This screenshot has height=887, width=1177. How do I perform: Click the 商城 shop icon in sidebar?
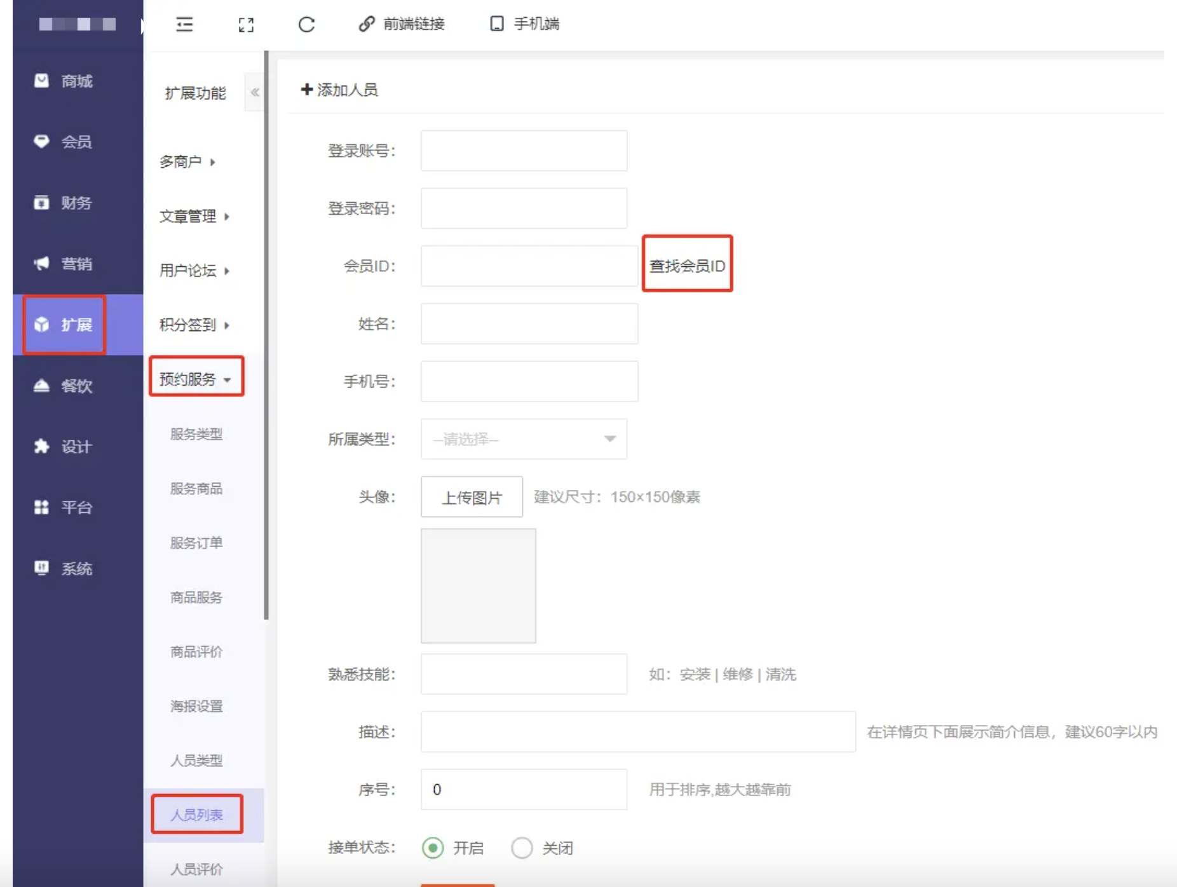click(x=41, y=81)
